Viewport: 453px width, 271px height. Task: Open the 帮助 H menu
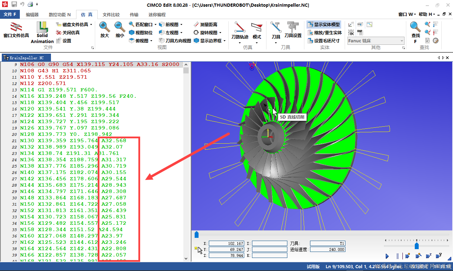pyautogui.click(x=427, y=14)
